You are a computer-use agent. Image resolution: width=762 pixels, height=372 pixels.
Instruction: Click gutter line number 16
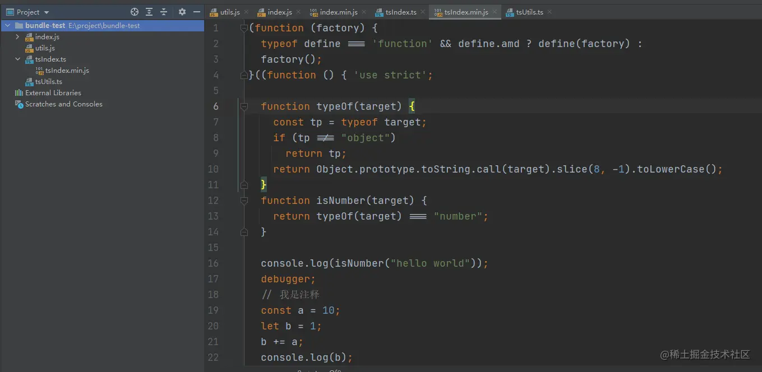213,263
